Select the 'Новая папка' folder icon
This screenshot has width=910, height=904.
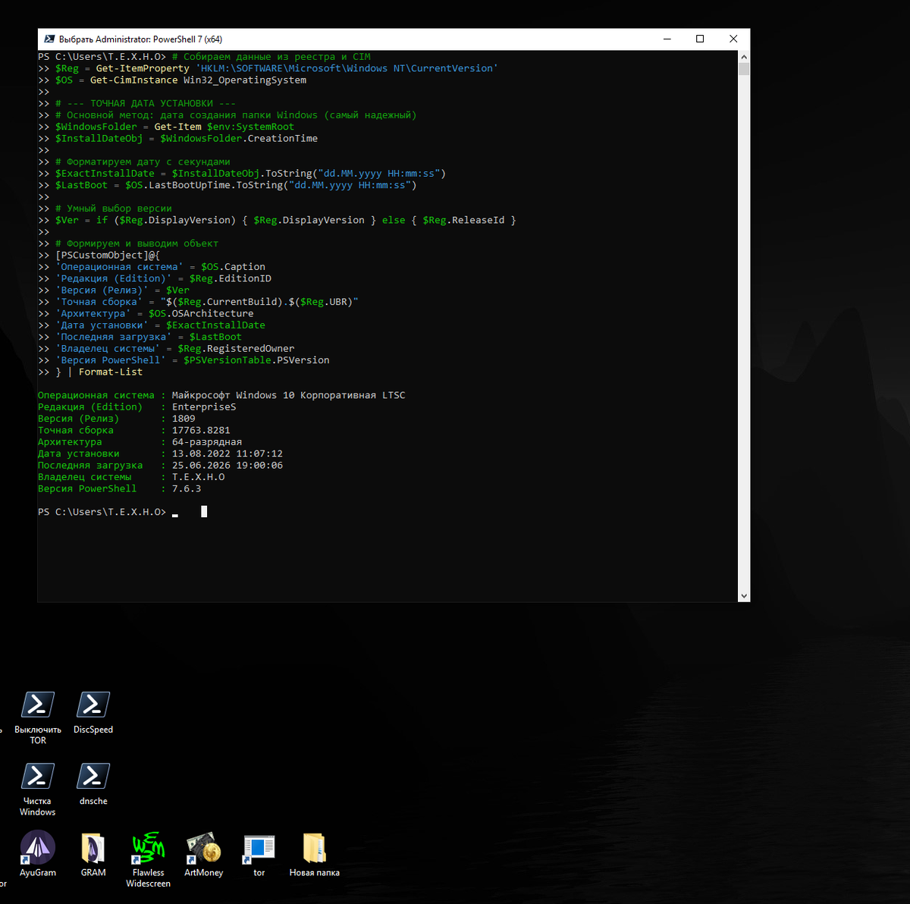(314, 853)
